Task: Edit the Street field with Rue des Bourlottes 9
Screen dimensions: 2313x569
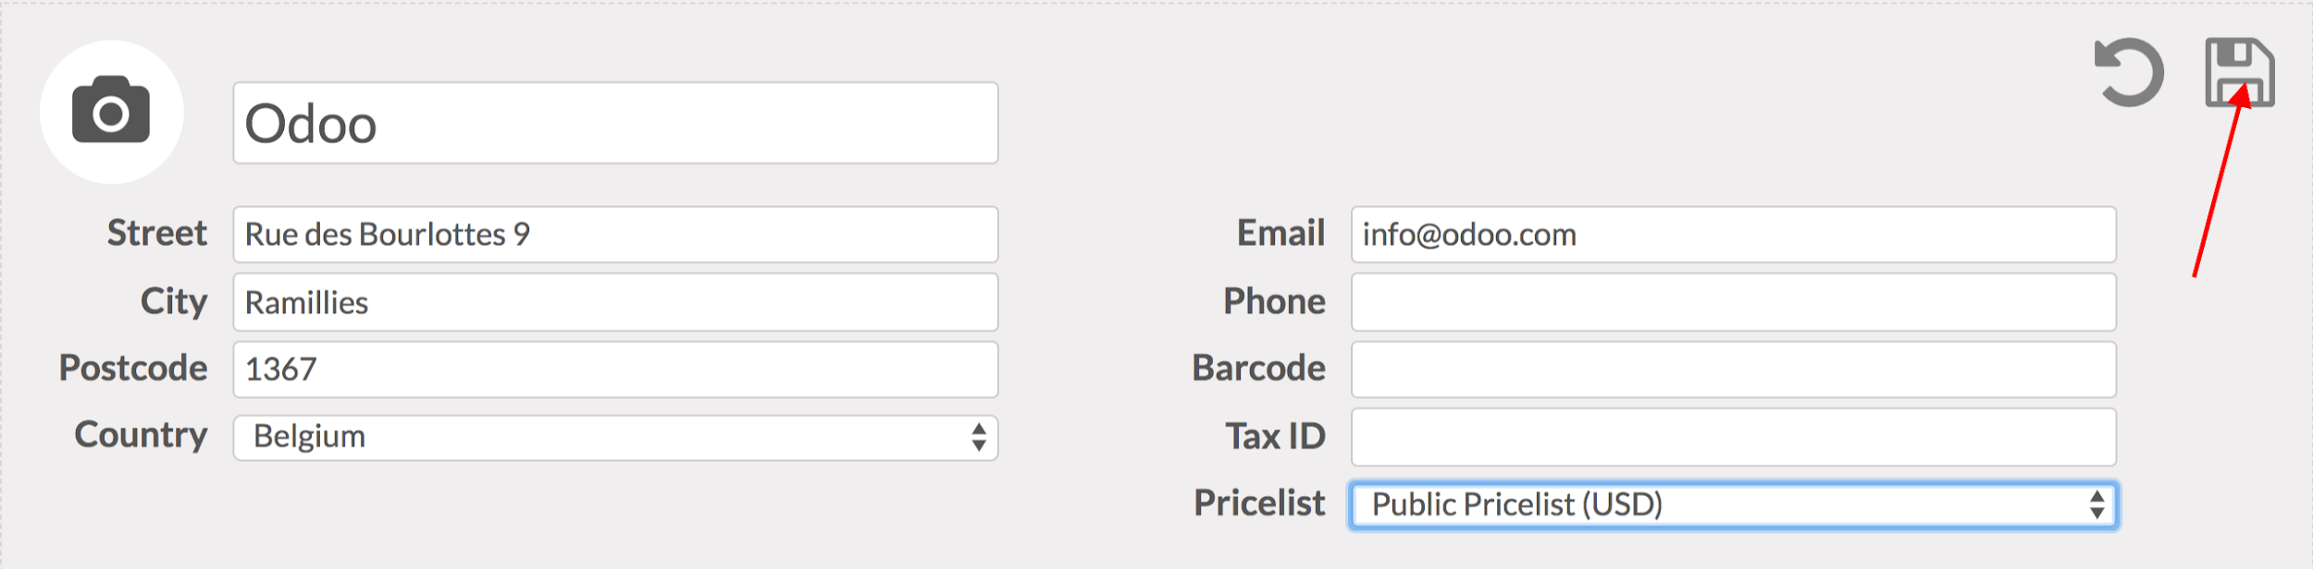Action: (x=615, y=234)
